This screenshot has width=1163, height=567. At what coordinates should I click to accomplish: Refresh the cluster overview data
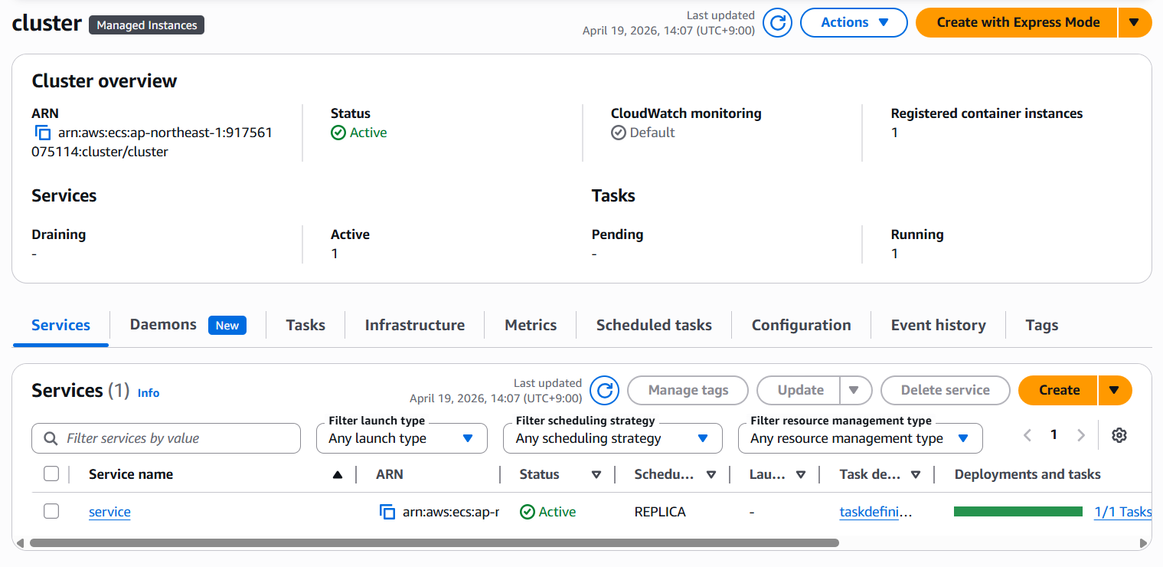click(x=778, y=23)
